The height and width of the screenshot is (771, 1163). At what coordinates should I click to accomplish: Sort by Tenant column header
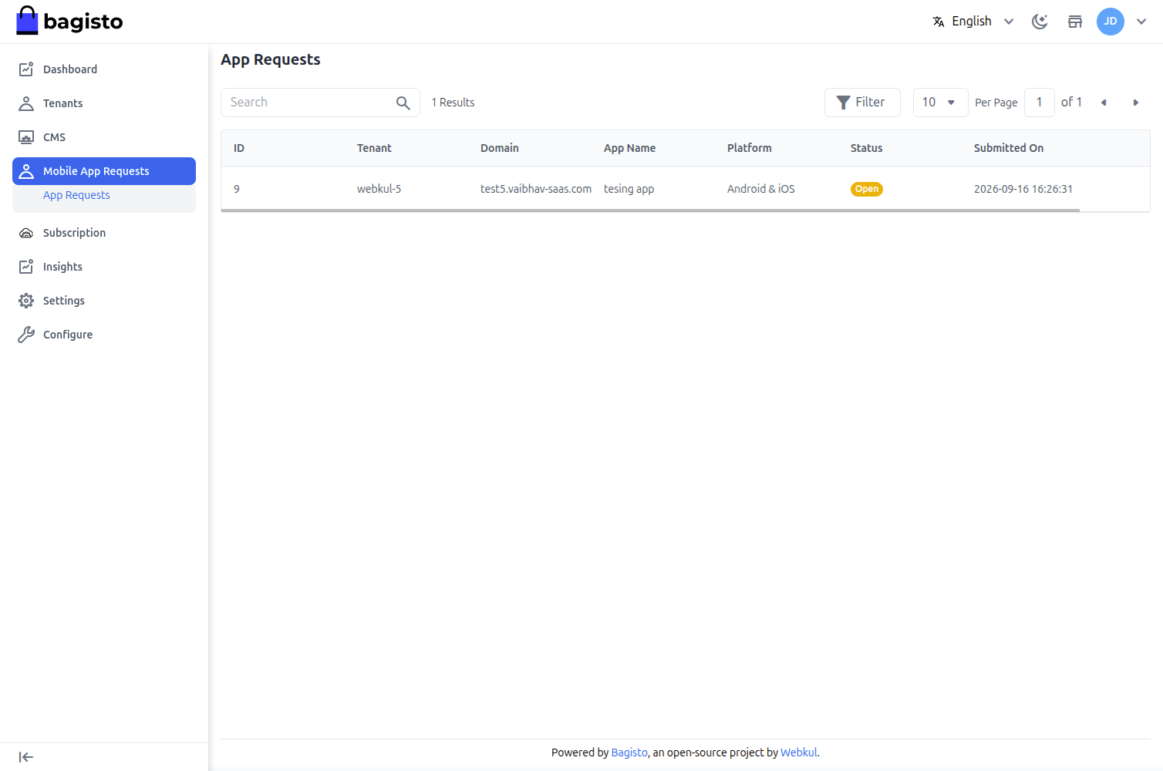pos(374,148)
